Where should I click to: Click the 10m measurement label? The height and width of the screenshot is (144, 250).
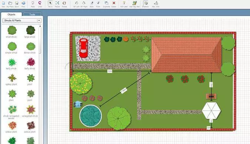pyautogui.click(x=110, y=71)
